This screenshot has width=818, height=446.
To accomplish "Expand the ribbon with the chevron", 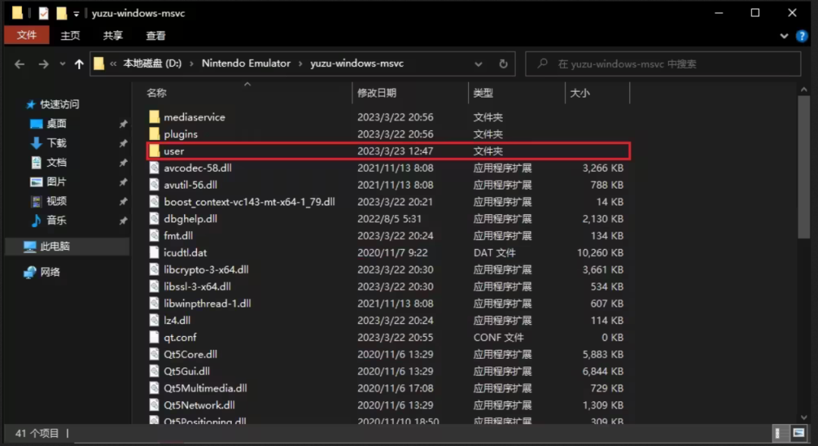I will (785, 35).
